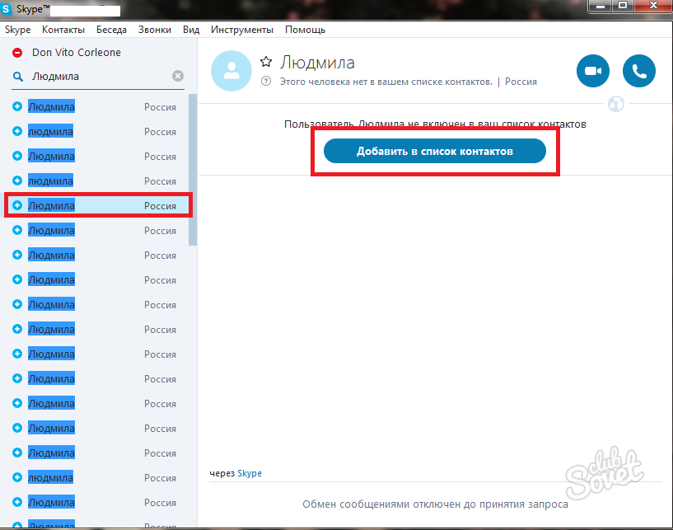Open the Помощь menu
The width and height of the screenshot is (673, 530).
305,30
